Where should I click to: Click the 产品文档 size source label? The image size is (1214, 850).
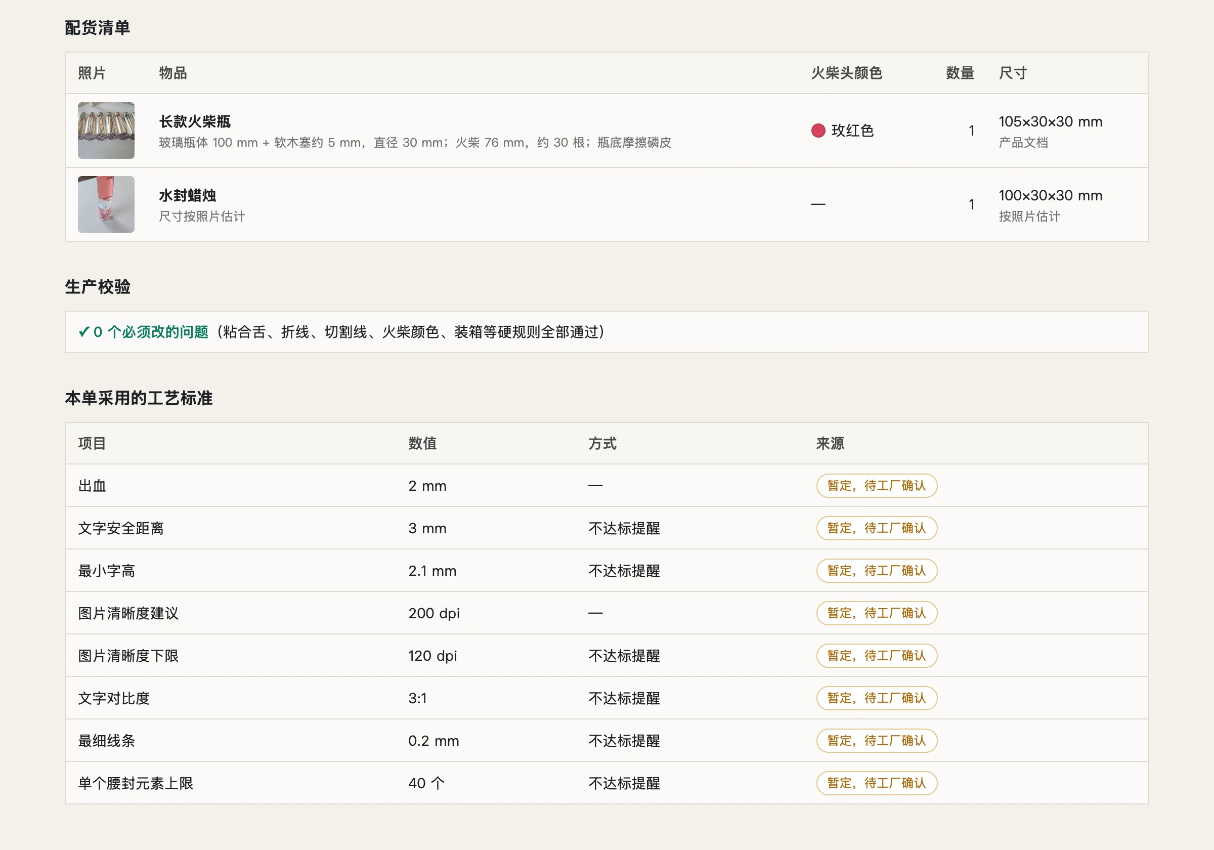coord(1023,142)
